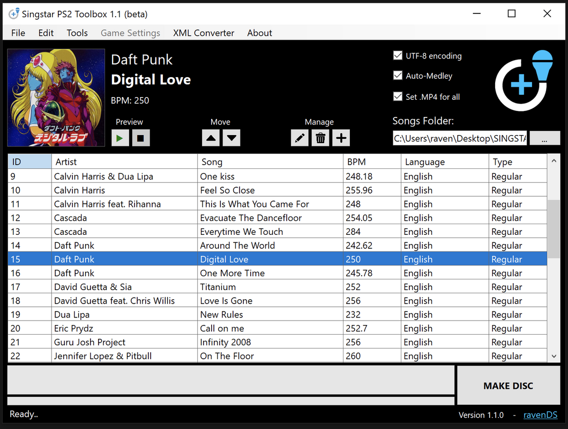Select 'Around The World' song row

(x=278, y=245)
